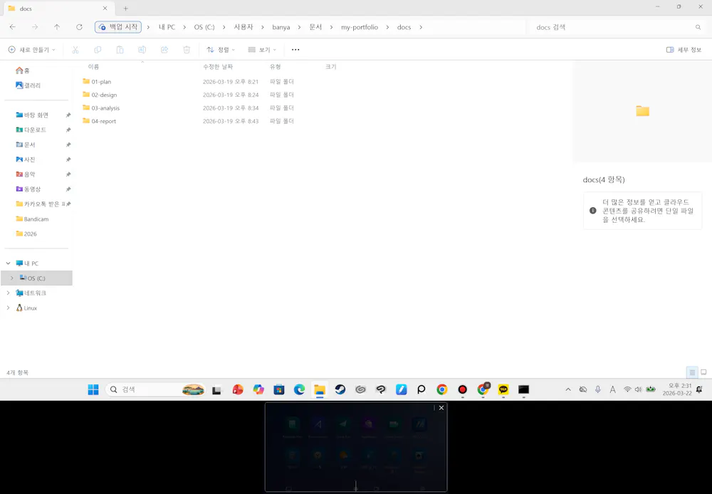This screenshot has width=712, height=494.
Task: Switch to large thumbnails view in status bar
Action: point(703,373)
